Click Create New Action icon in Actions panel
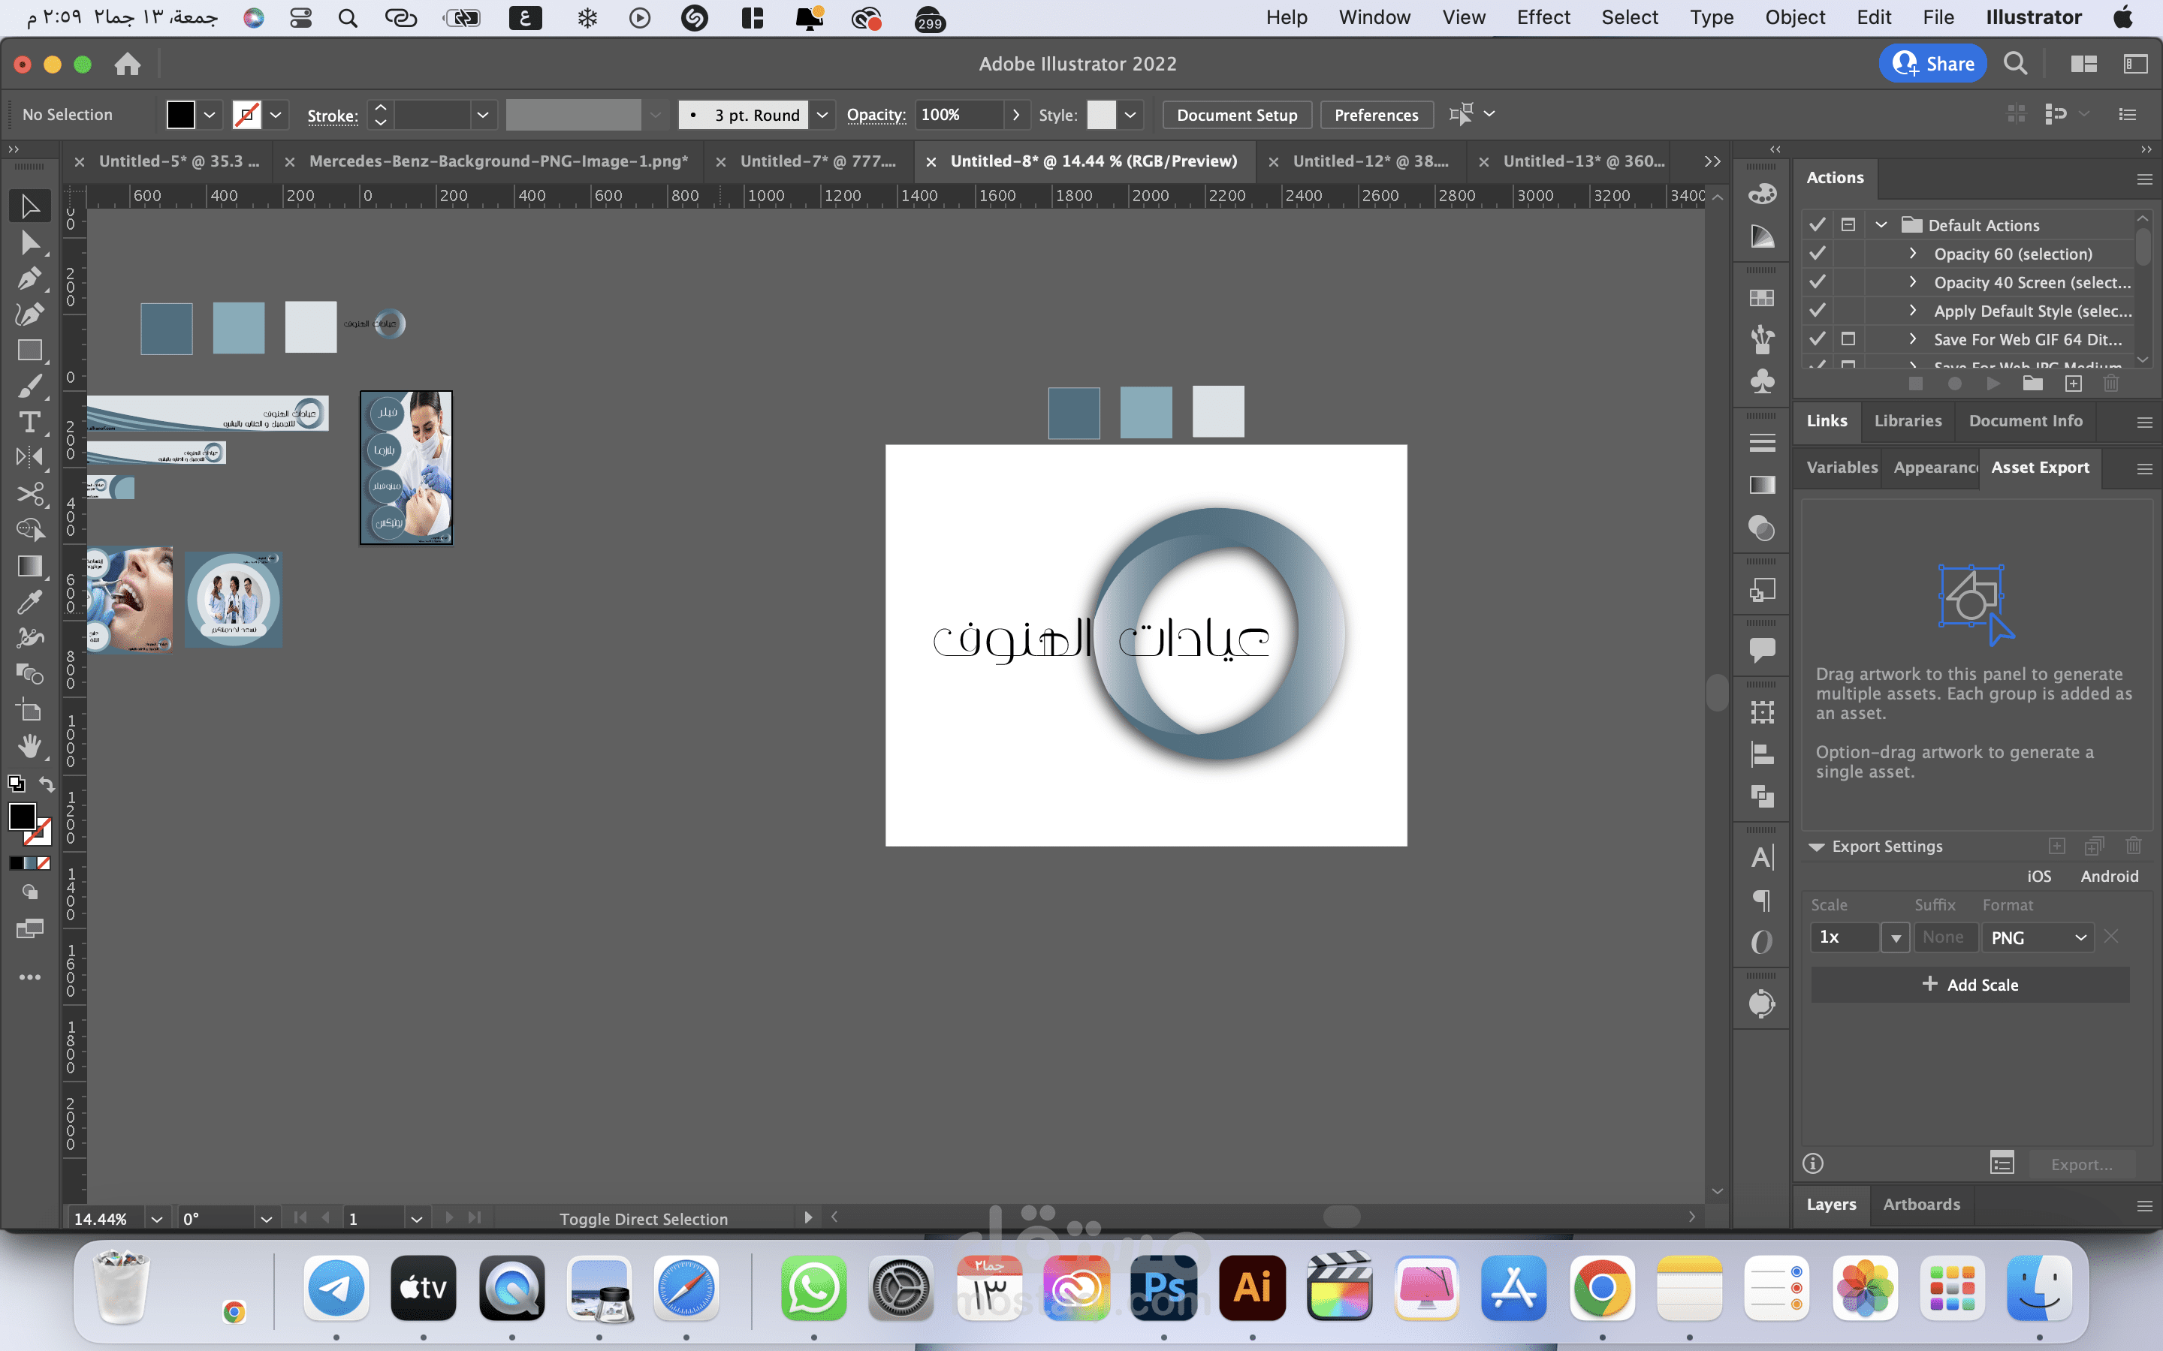2163x1351 pixels. pyautogui.click(x=2073, y=384)
